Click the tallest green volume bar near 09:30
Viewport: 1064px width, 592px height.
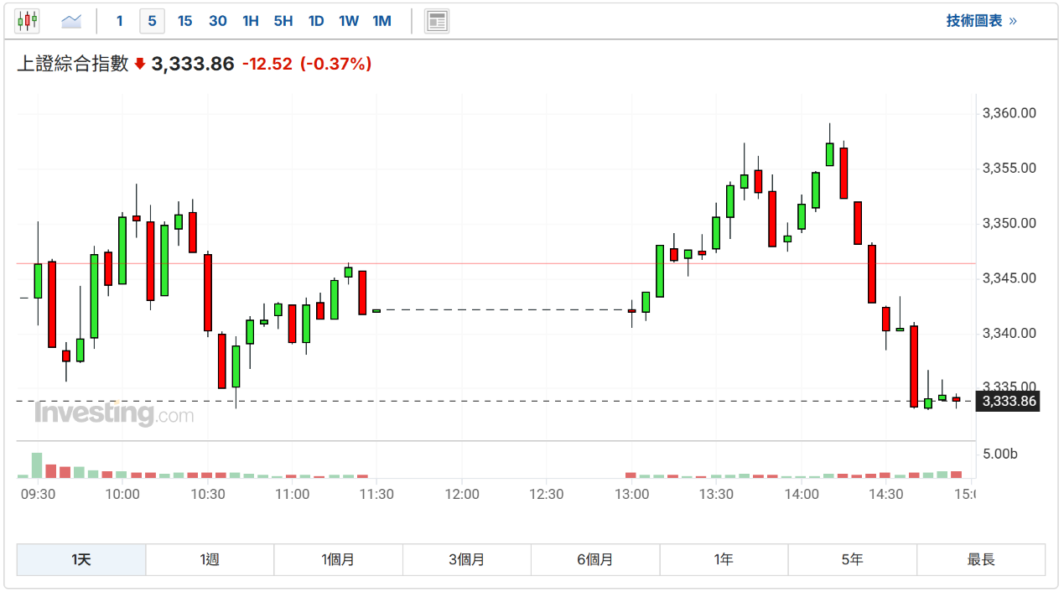pos(37,465)
